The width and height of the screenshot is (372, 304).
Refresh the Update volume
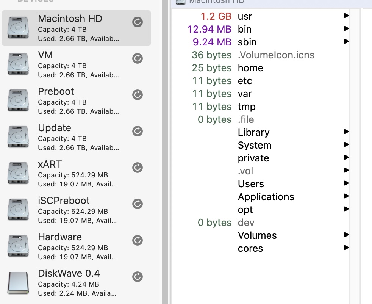[x=138, y=131]
